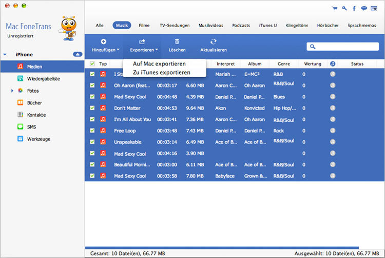The height and width of the screenshot is (258, 385).
Task: Collapse the iPhone device tree
Action: click(x=5, y=54)
